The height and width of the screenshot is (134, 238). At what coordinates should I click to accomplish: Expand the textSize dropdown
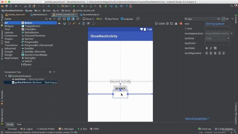[228, 38]
